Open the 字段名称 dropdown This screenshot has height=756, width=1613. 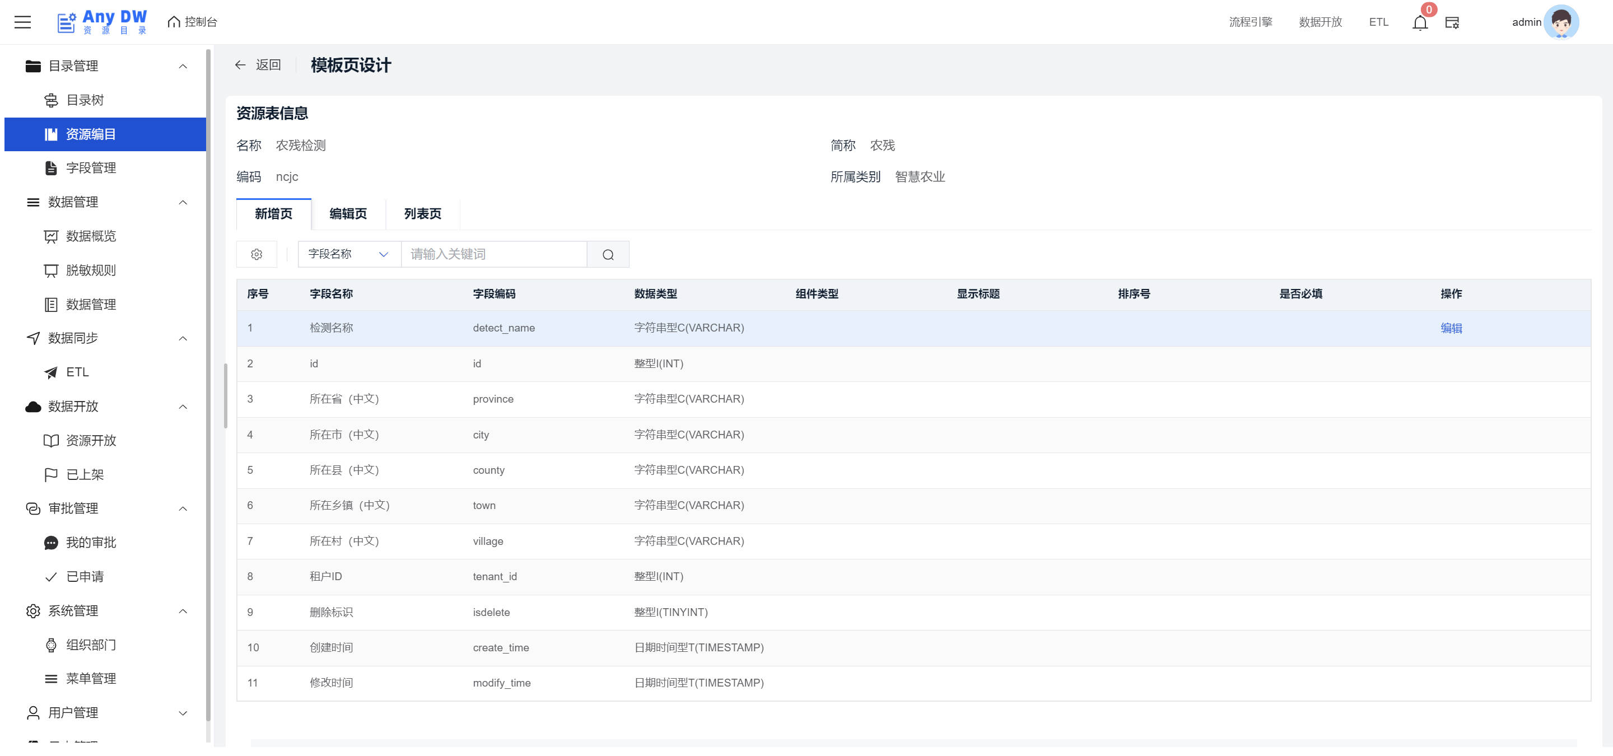point(349,254)
